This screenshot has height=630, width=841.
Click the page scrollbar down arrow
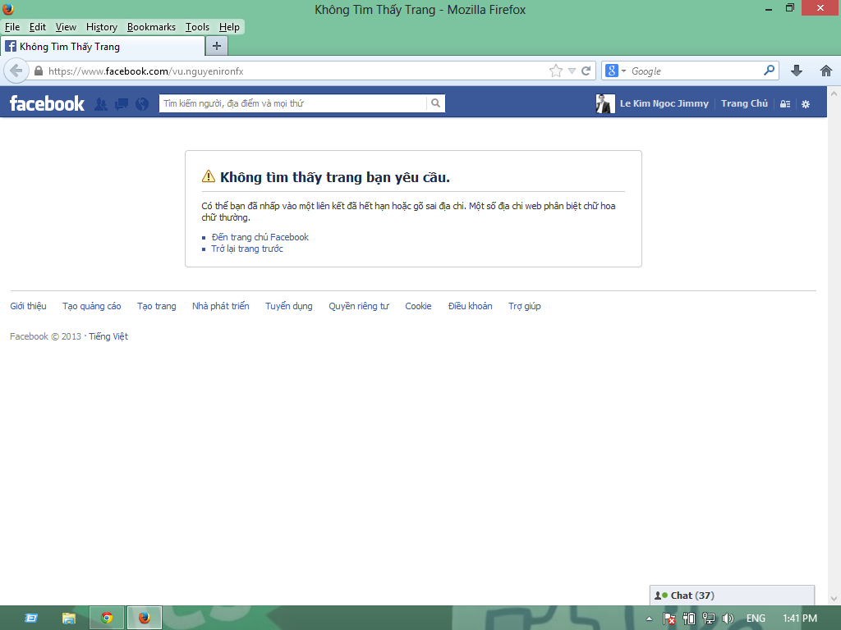coord(834,599)
